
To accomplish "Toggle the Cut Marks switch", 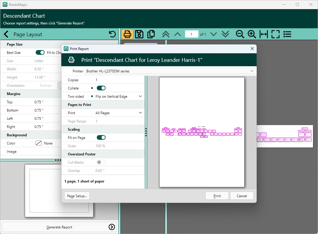I will coord(101,162).
